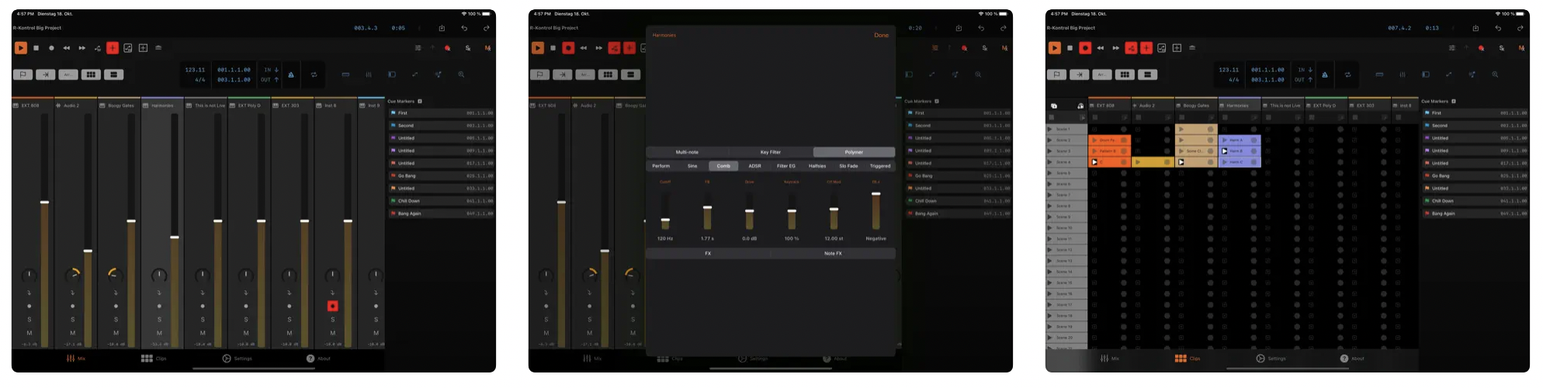Tap Done in the Harmonies dialog
Screen dimensions: 1543x388
tap(881, 35)
